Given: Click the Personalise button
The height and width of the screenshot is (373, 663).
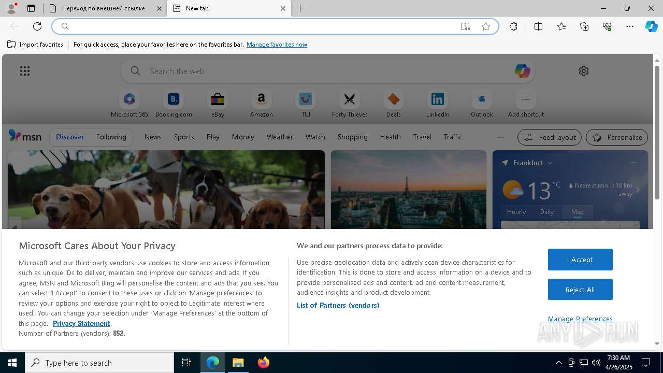Looking at the screenshot, I should [x=617, y=137].
